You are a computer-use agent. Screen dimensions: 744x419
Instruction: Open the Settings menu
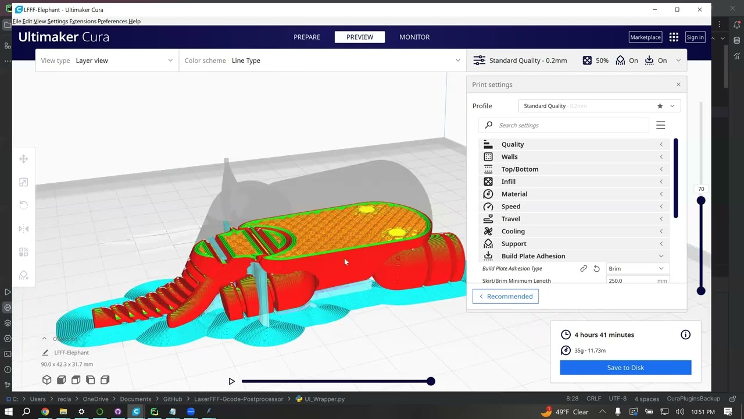58,22
